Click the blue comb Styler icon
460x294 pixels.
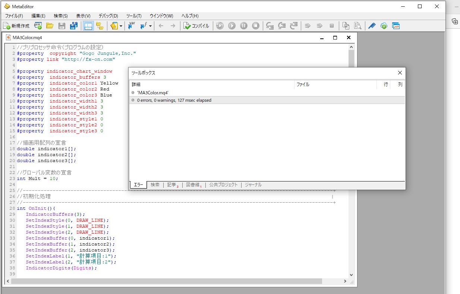(372, 26)
